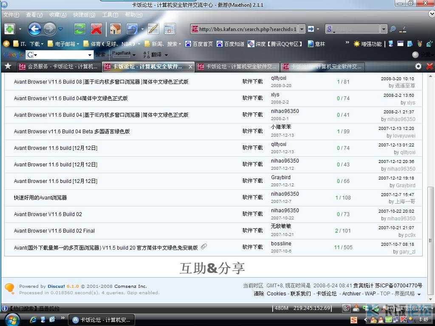
Task: Show more bookmarks via the chevron
Action: point(347,42)
